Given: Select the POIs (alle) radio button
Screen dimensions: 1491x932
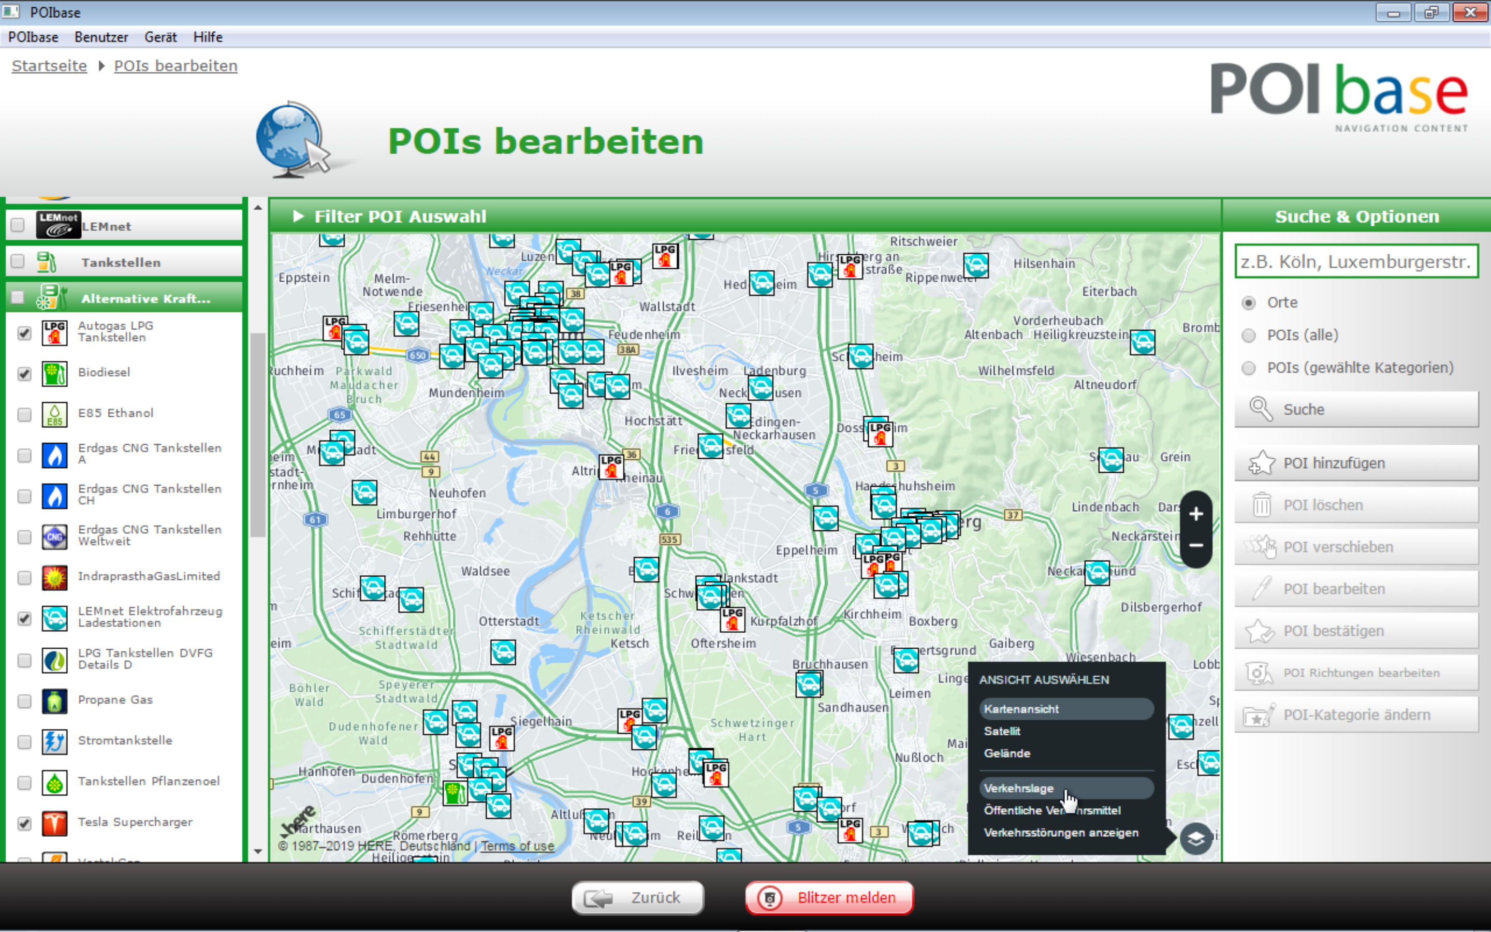Looking at the screenshot, I should (1248, 336).
